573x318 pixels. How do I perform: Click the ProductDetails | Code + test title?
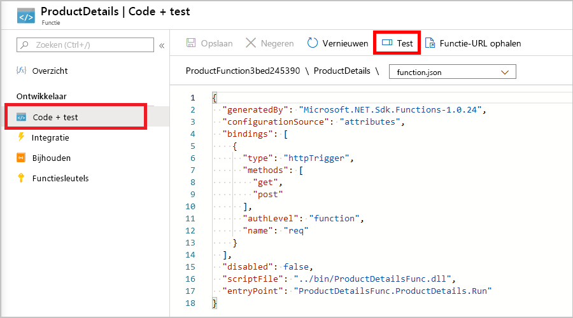pyautogui.click(x=115, y=11)
